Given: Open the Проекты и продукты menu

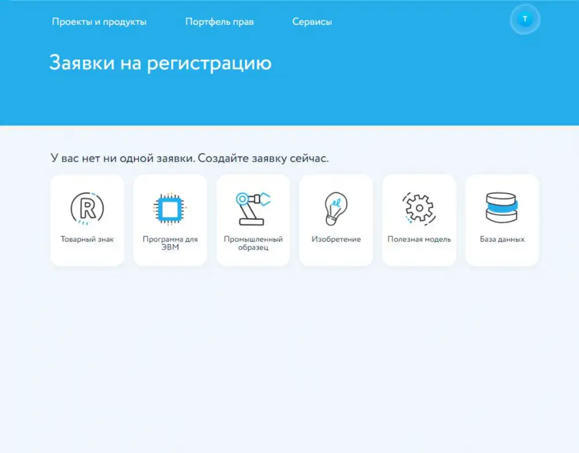Looking at the screenshot, I should pyautogui.click(x=100, y=21).
